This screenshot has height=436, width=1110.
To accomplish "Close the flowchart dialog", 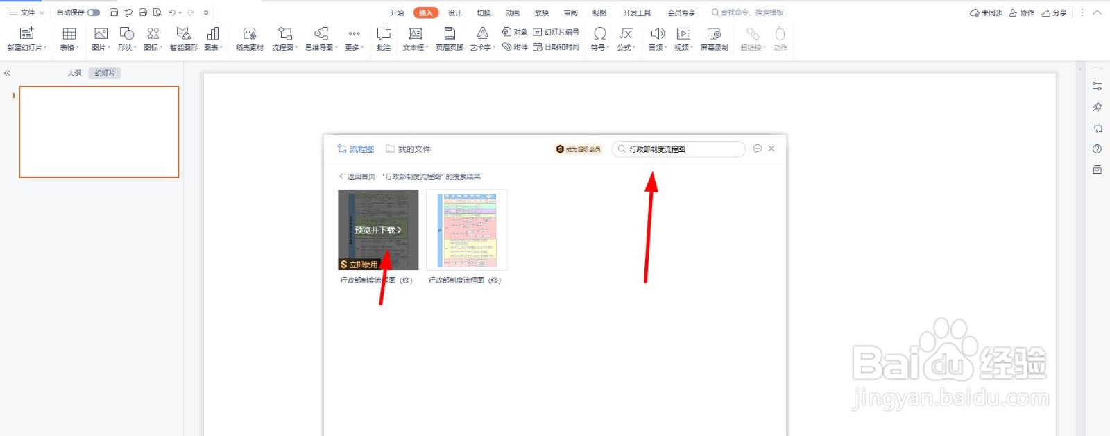I will pyautogui.click(x=771, y=149).
